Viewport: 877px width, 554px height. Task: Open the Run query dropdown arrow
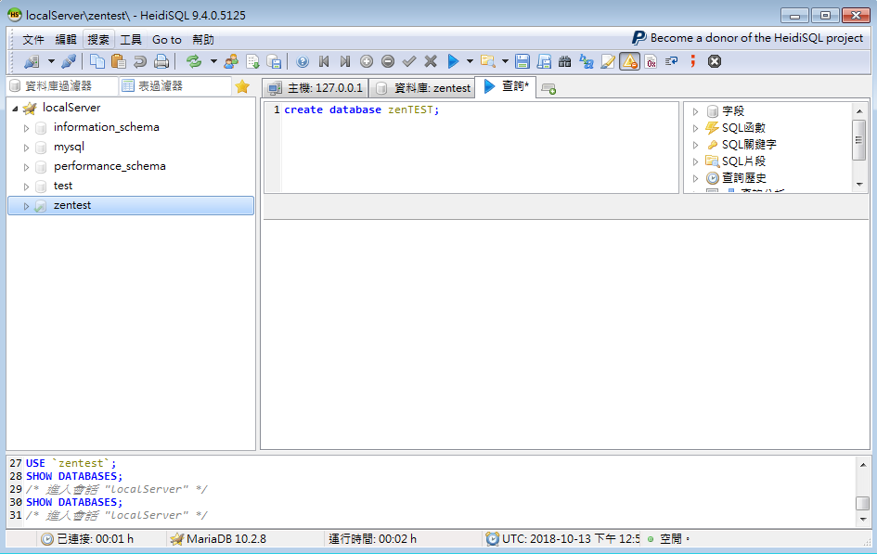[470, 61]
